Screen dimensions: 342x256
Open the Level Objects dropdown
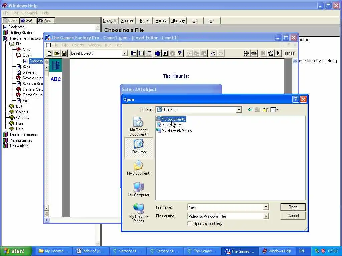(x=125, y=53)
